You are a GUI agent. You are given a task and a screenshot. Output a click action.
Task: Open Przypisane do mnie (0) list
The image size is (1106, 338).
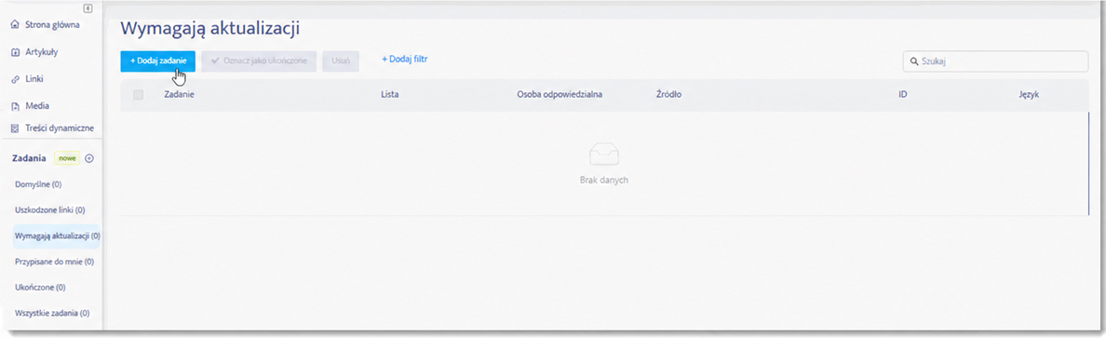coord(54,262)
